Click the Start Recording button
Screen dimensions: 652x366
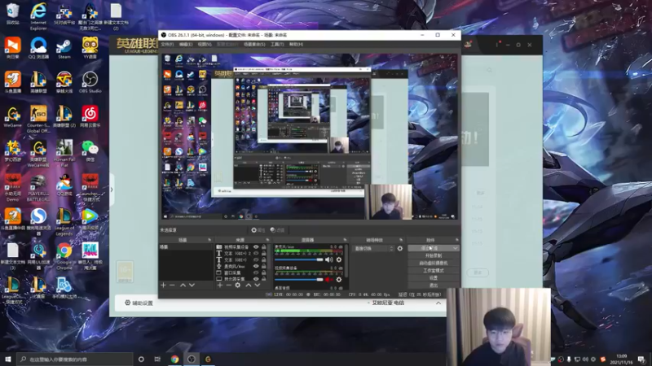[x=434, y=255]
